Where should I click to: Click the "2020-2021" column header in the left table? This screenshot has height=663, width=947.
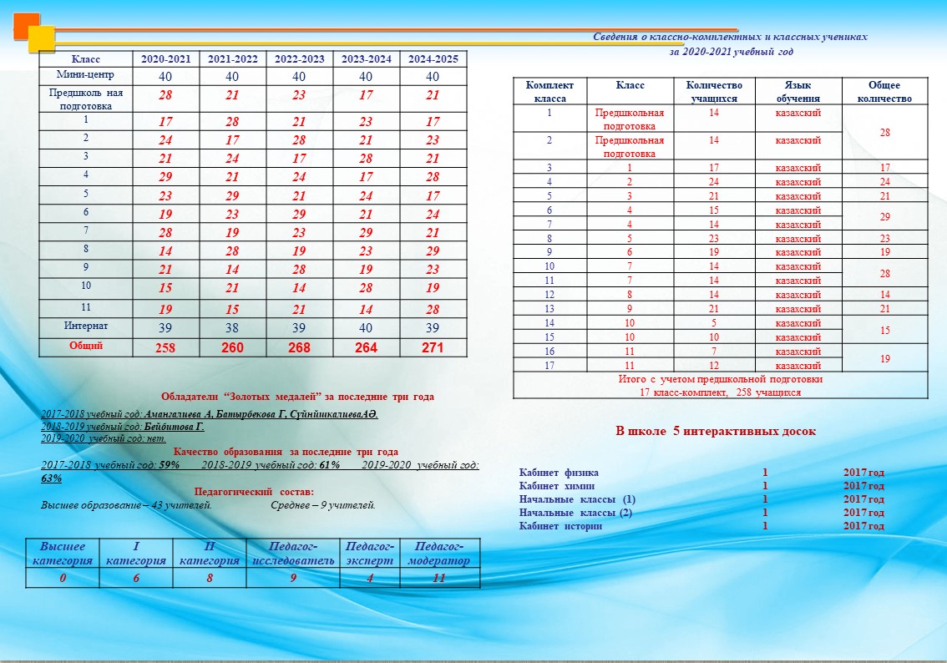tap(165, 59)
